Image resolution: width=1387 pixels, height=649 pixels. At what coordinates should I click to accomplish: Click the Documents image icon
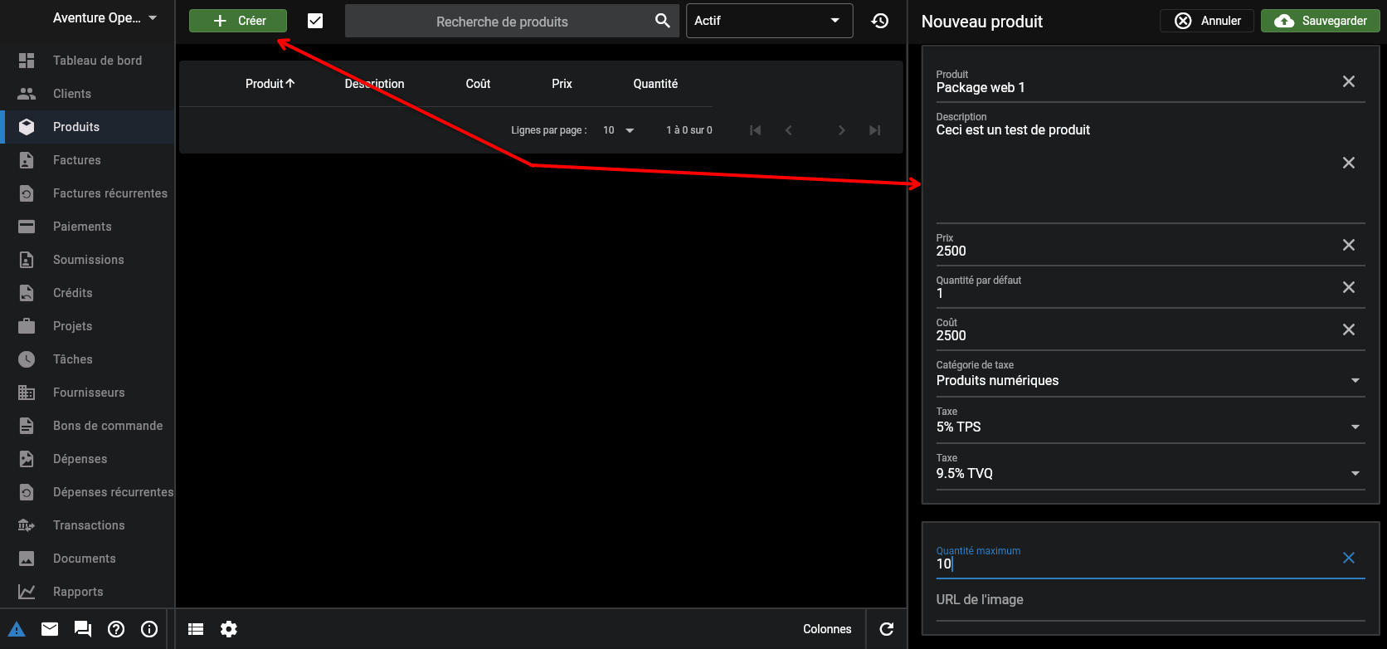[27, 559]
